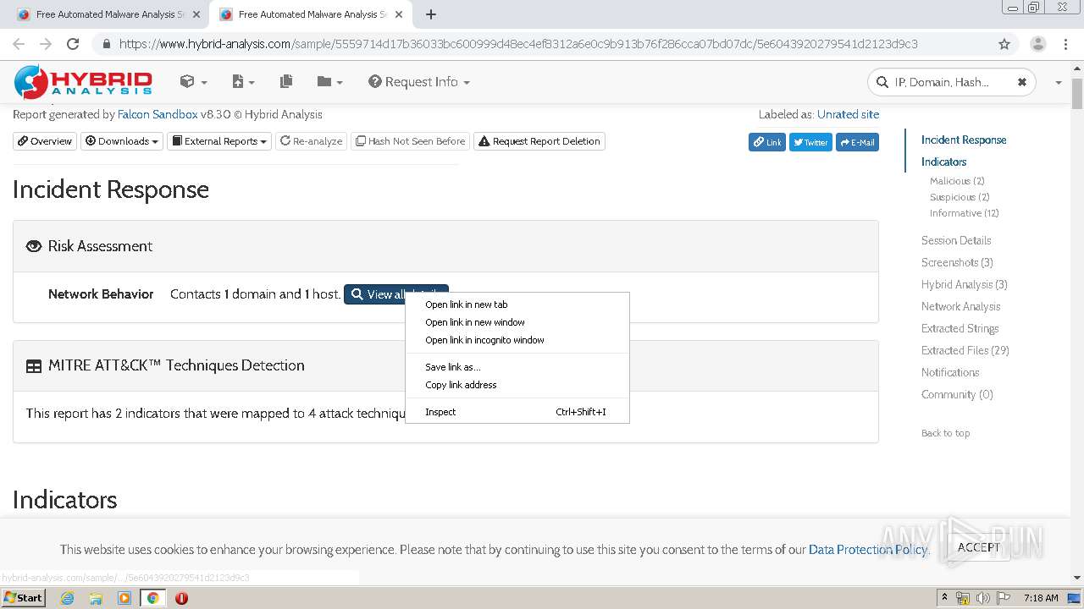Click Back to top link

tap(945, 433)
